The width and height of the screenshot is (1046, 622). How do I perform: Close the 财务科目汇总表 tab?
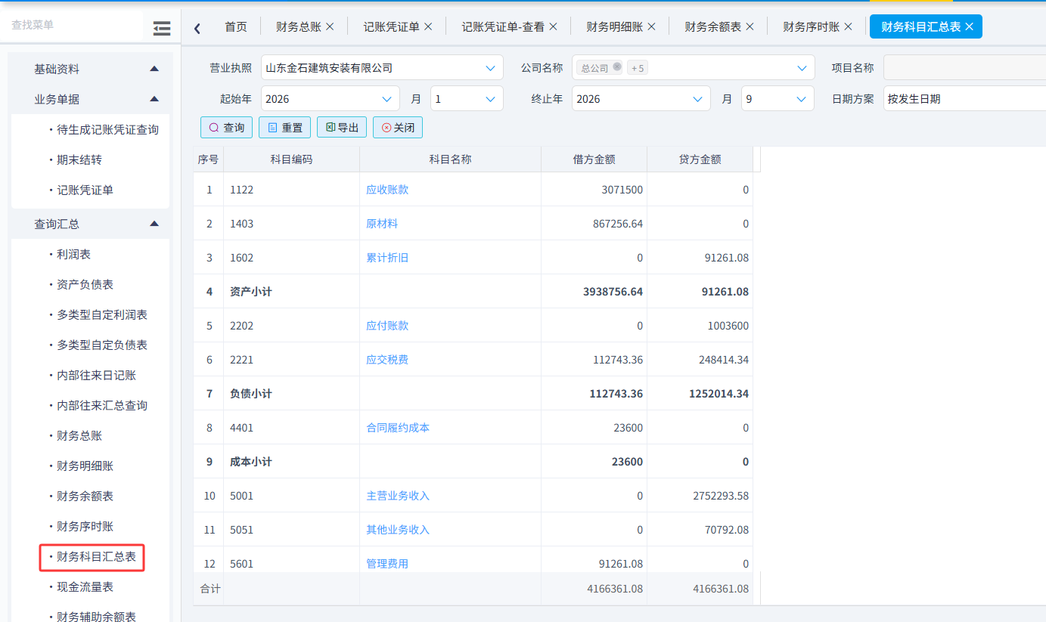tap(969, 26)
